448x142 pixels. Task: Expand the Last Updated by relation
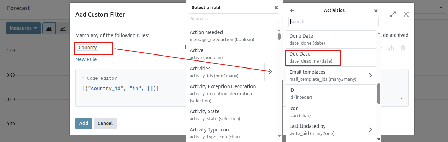[x=370, y=130]
